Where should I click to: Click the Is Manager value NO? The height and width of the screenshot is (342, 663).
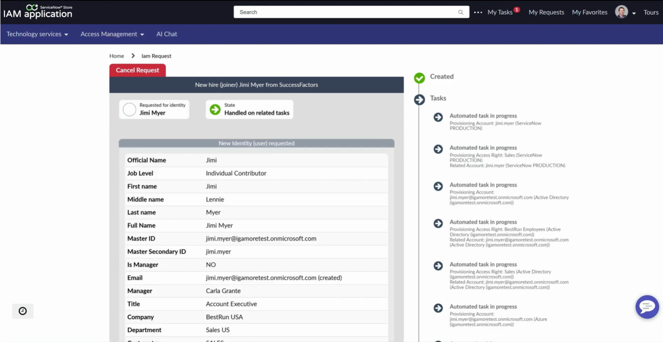click(211, 265)
